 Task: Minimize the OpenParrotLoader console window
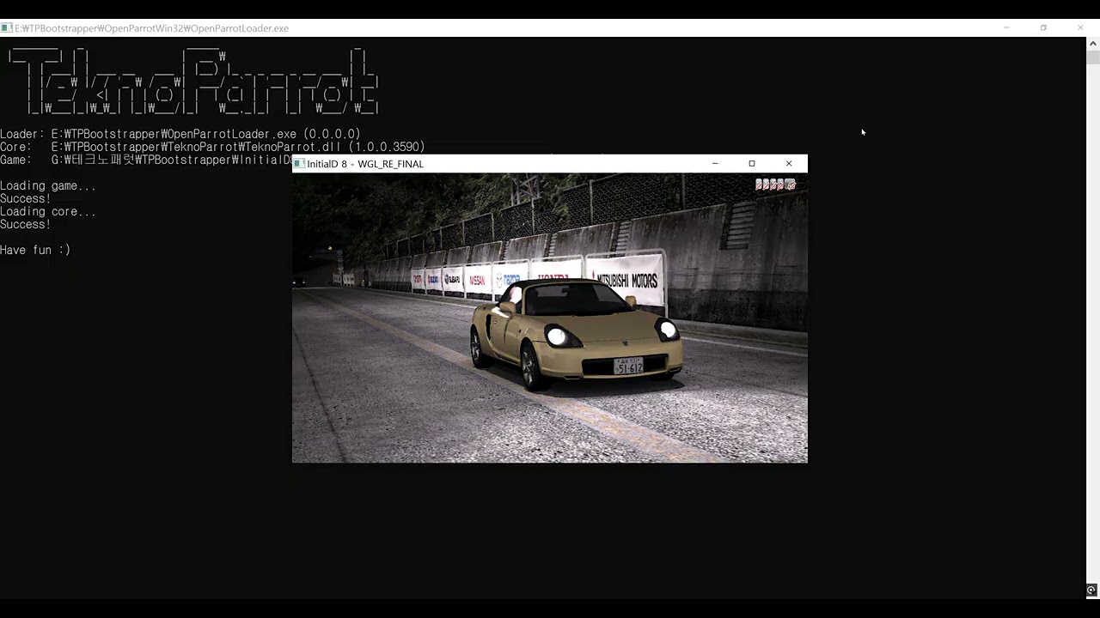click(1006, 28)
